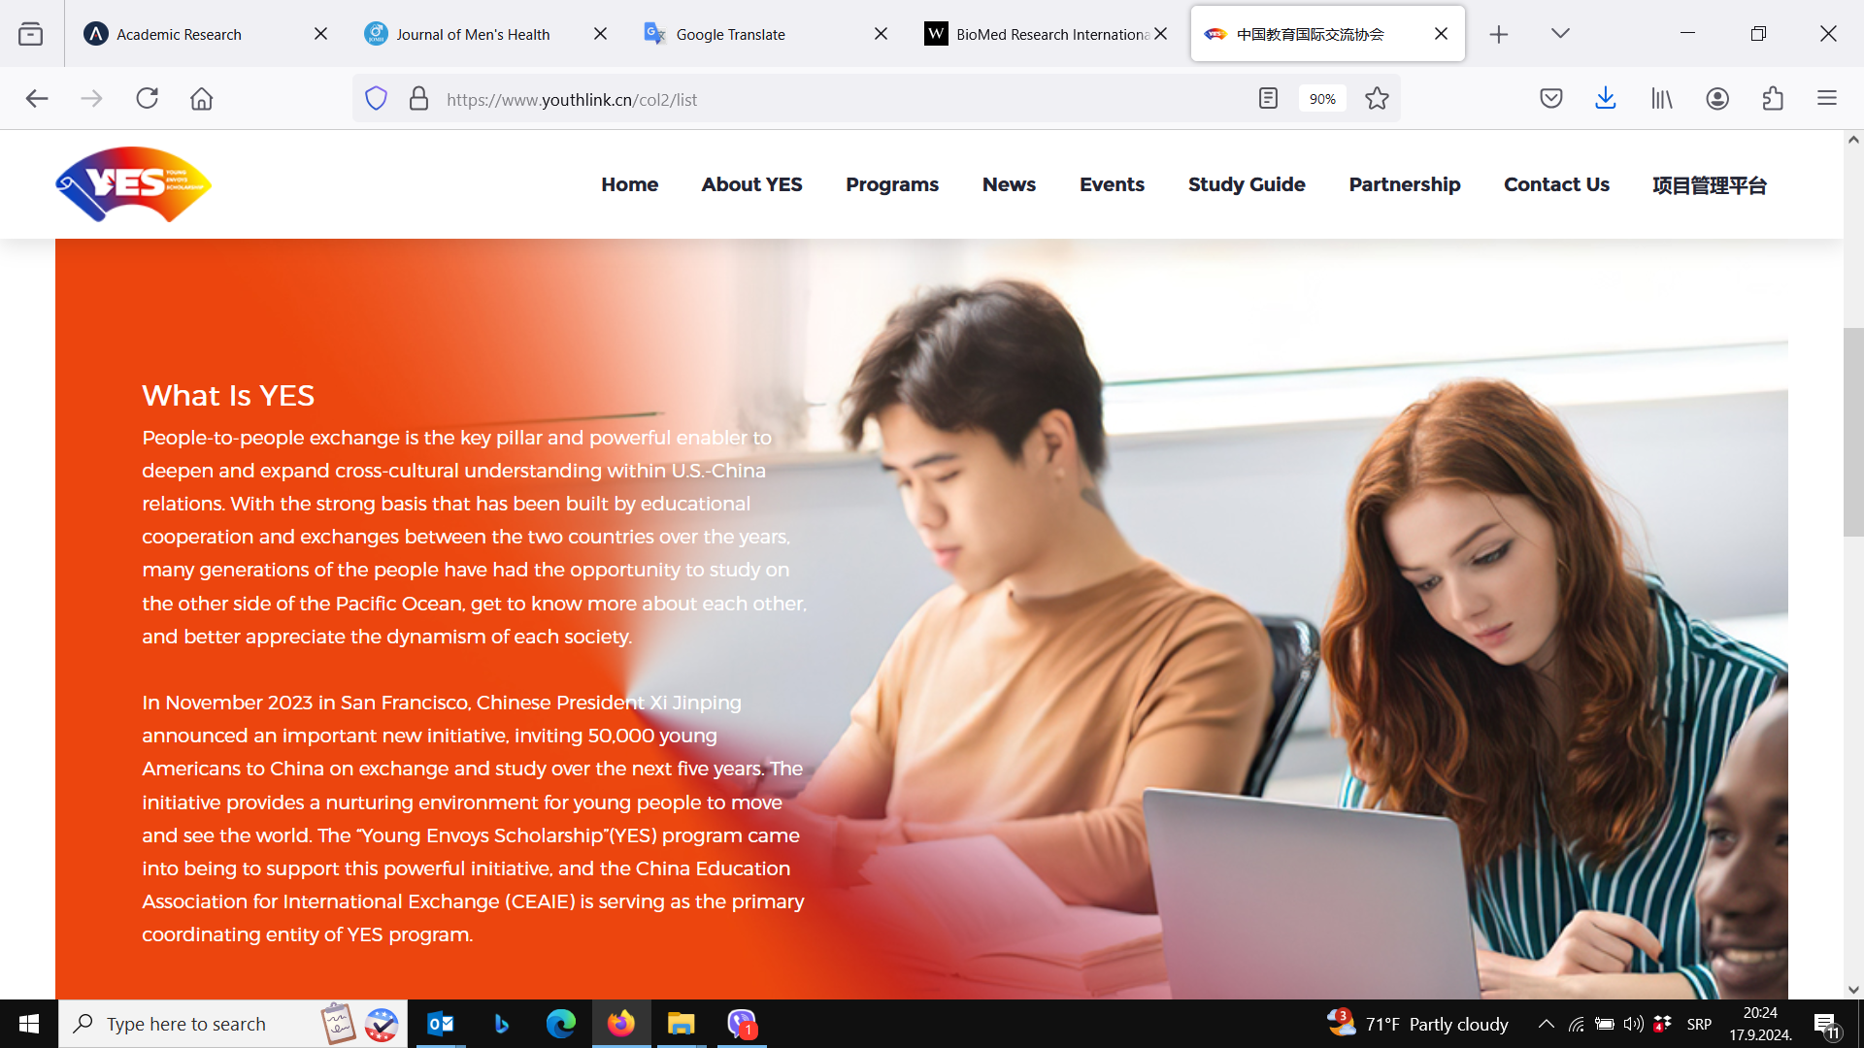Open Viber from the taskbar
Viewport: 1864px width, 1048px height.
point(742,1024)
